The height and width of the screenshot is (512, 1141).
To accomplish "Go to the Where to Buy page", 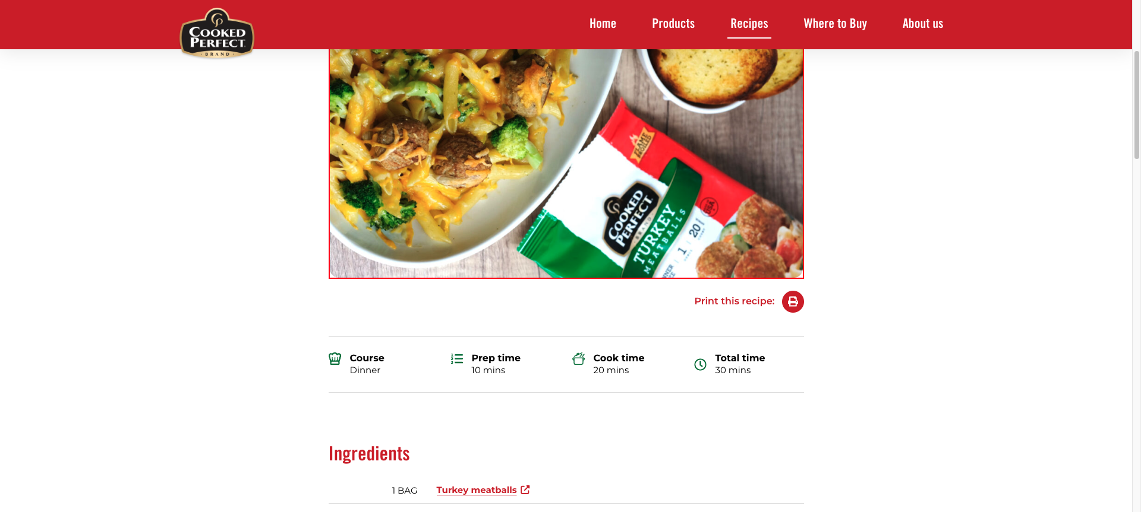I will 835,24.
